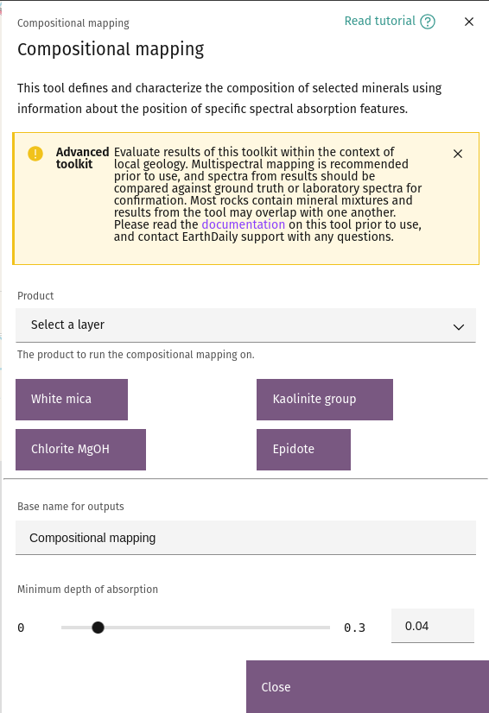Grab the Minimum depth of absorption slider handle
The image size is (489, 713).
[98, 628]
